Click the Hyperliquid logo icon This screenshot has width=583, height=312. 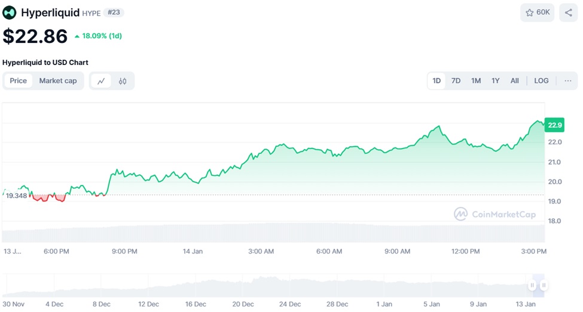(x=10, y=13)
